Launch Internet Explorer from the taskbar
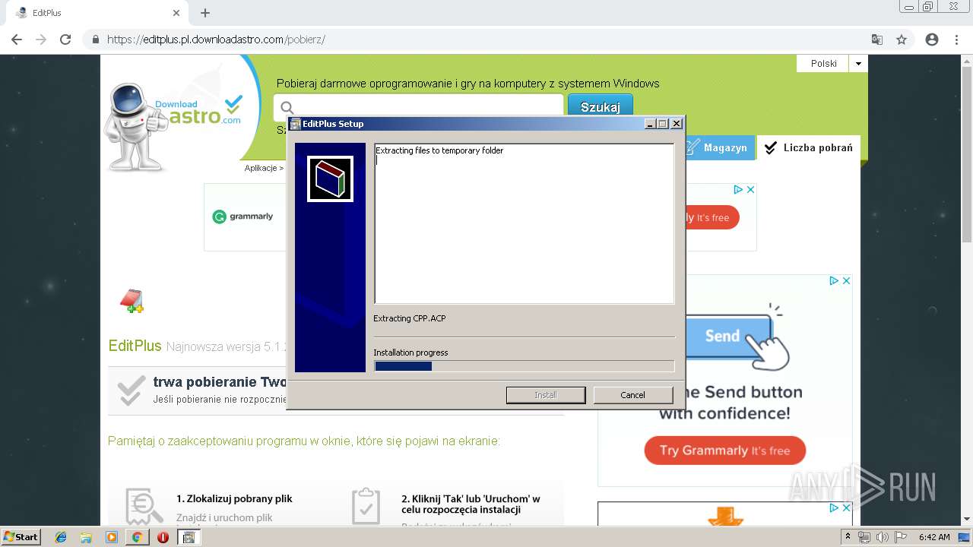This screenshot has height=547, width=973. tap(61, 537)
